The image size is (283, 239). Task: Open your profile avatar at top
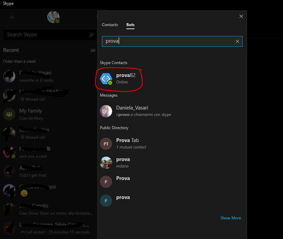pos(53,17)
